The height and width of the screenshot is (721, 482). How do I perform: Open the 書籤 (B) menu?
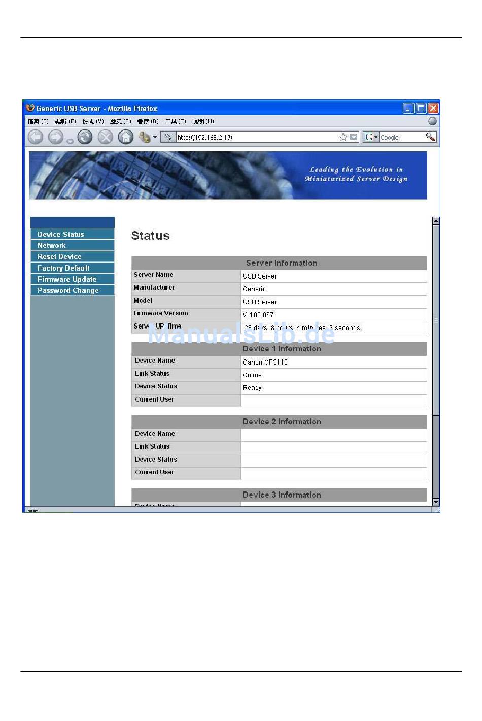(148, 121)
